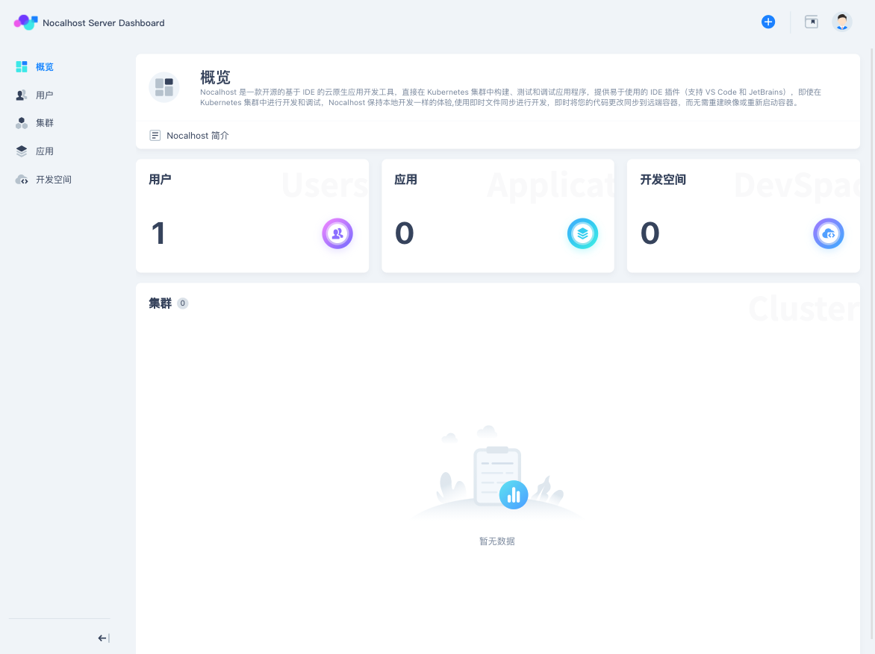Image resolution: width=875 pixels, height=654 pixels.
Task: Click the purple users circle icon
Action: 337,233
